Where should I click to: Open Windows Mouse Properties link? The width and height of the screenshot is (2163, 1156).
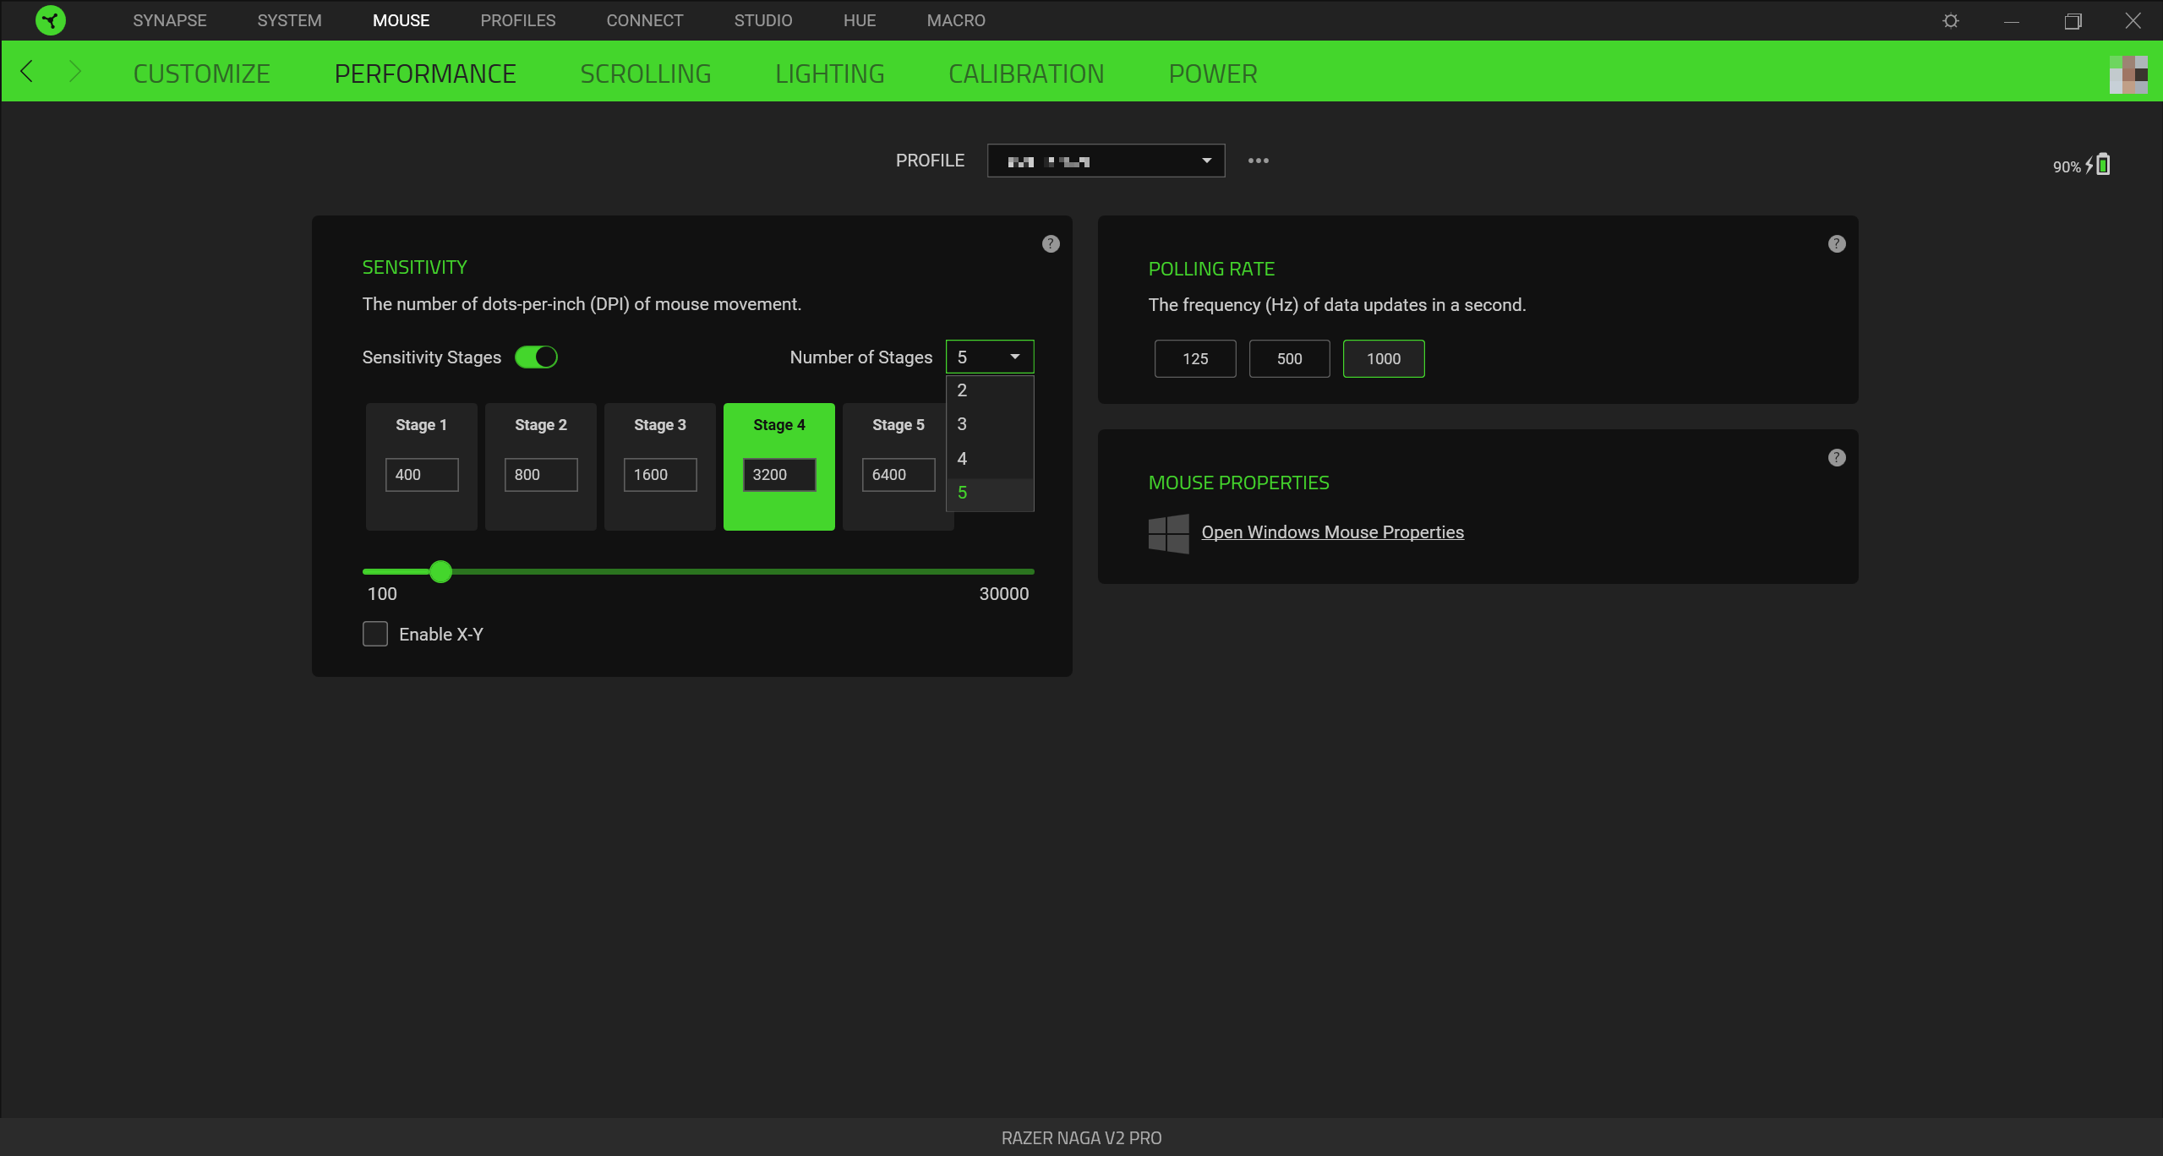click(1332, 532)
